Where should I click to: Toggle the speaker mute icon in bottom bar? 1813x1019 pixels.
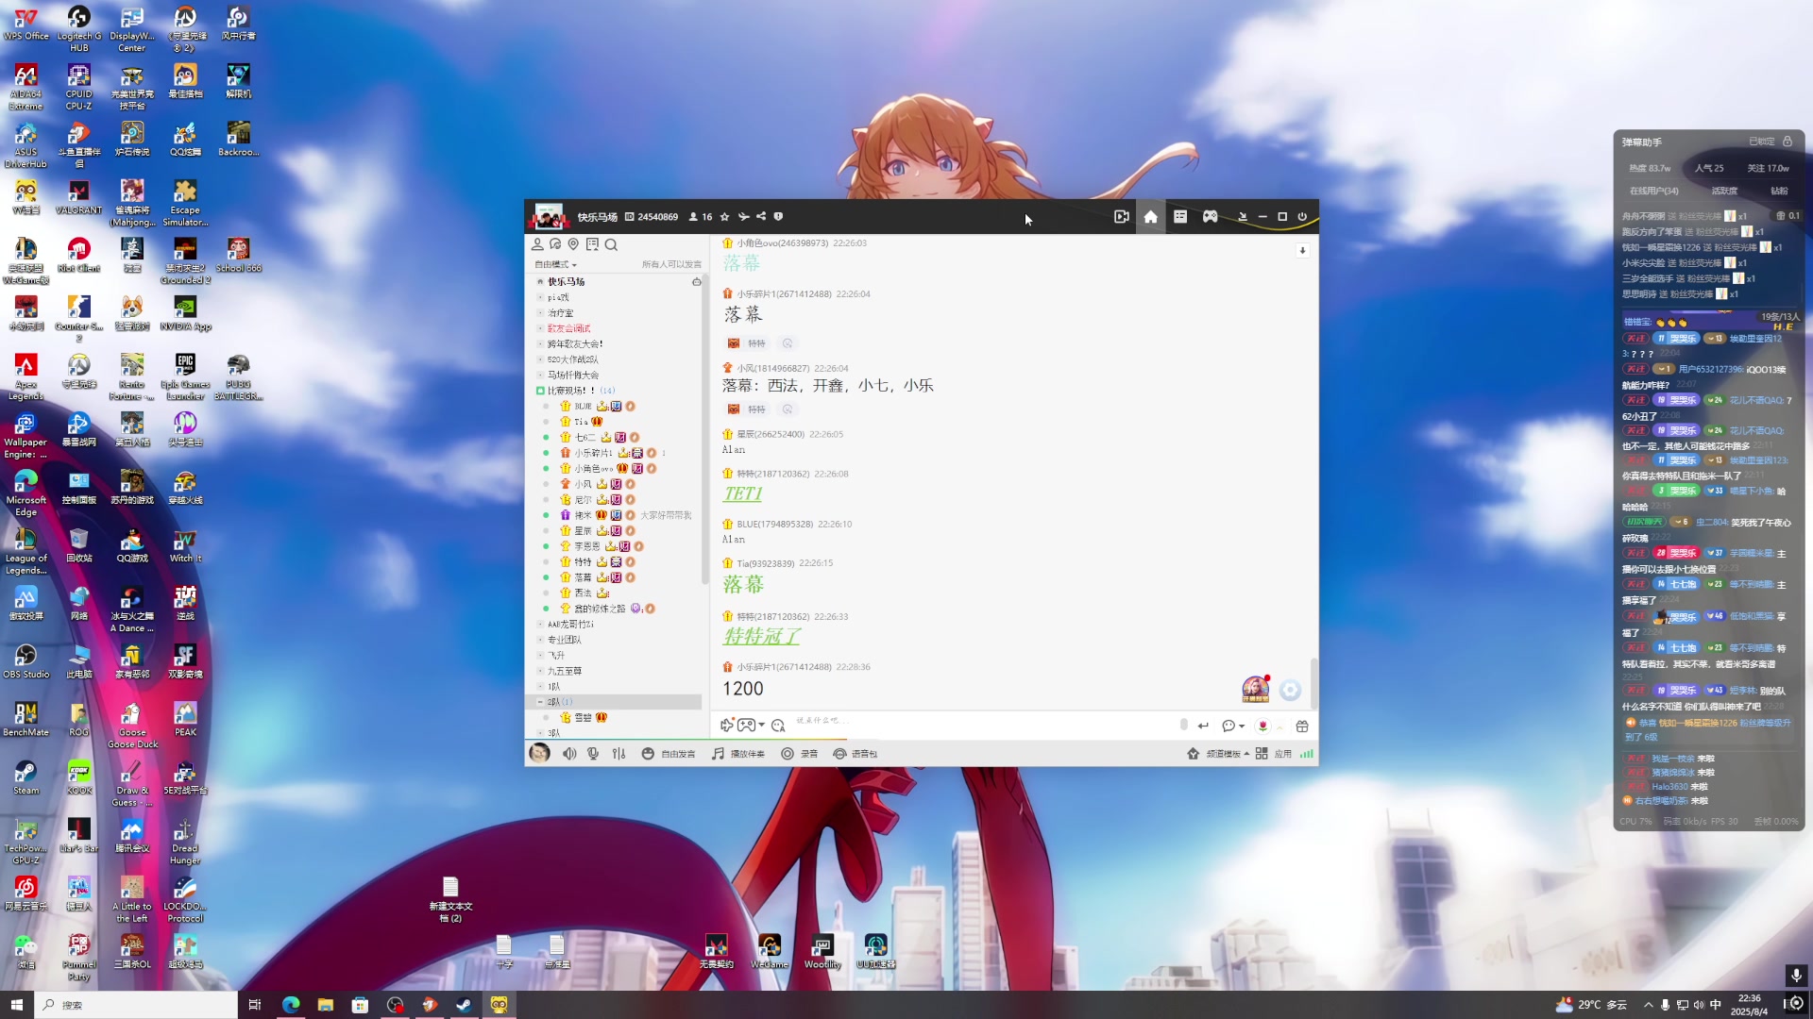click(x=569, y=754)
